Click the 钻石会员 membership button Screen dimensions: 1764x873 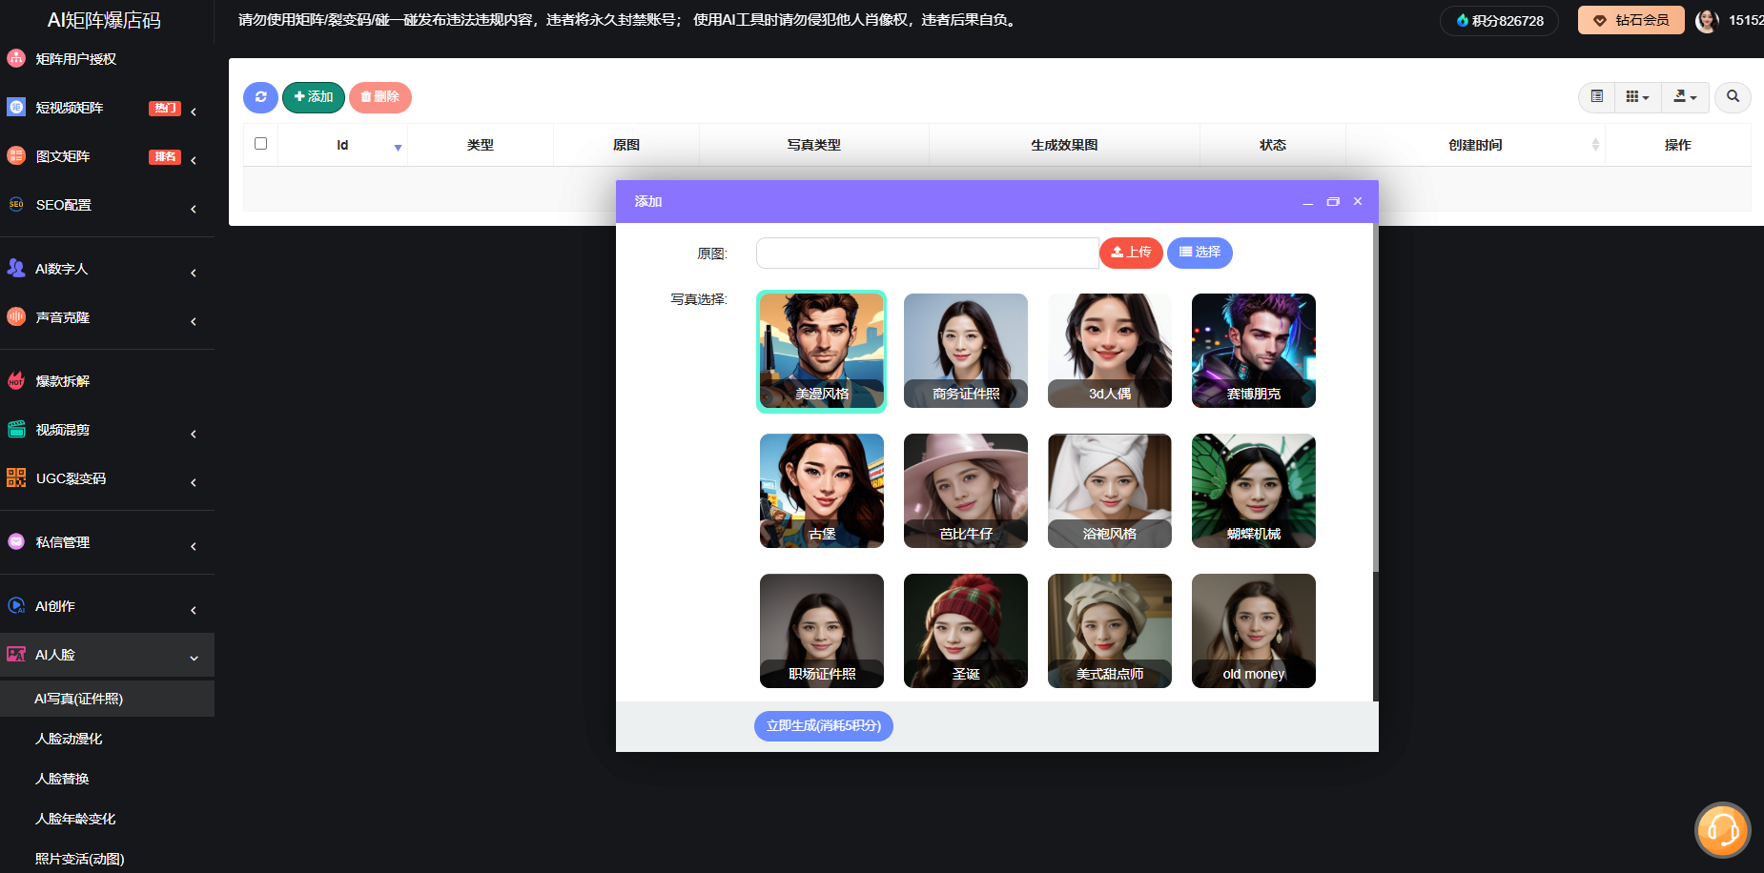tap(1631, 20)
